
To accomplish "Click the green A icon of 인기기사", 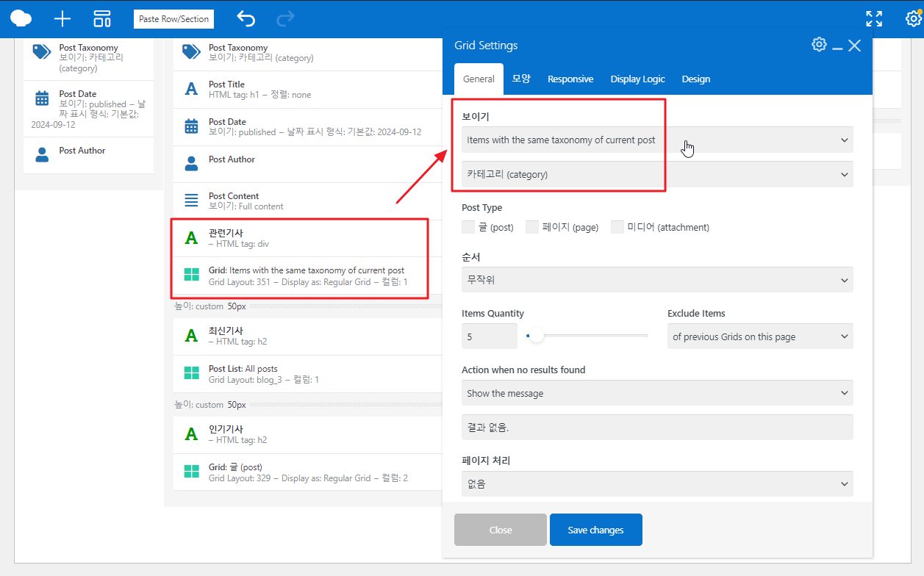I will [x=191, y=433].
